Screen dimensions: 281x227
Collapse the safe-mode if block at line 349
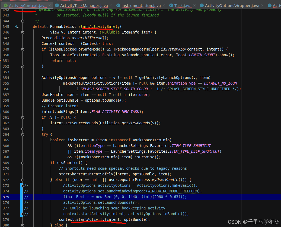click(23, 49)
